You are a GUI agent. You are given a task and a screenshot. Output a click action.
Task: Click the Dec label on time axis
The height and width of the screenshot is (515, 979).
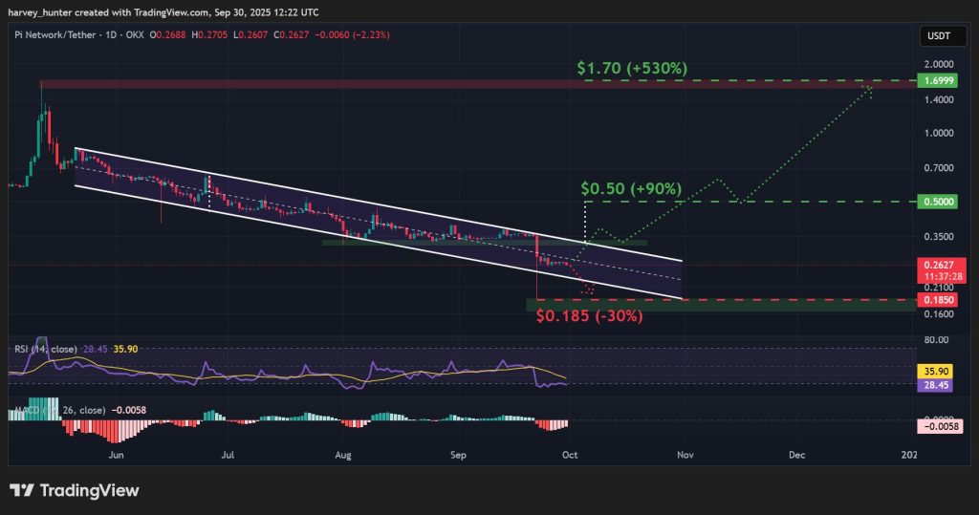click(x=796, y=457)
